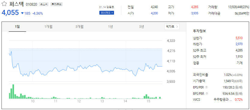Image resolution: width=250 pixels, height=110 pixels.
Task: Click the BPS/PBR value 934/4.54
Action: pos(228,94)
